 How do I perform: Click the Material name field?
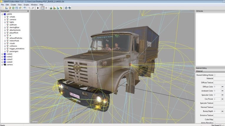219,79
